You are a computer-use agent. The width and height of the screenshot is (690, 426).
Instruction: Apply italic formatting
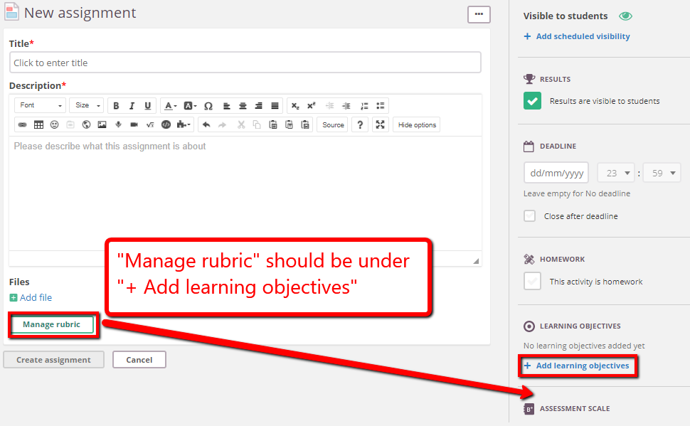tap(132, 105)
